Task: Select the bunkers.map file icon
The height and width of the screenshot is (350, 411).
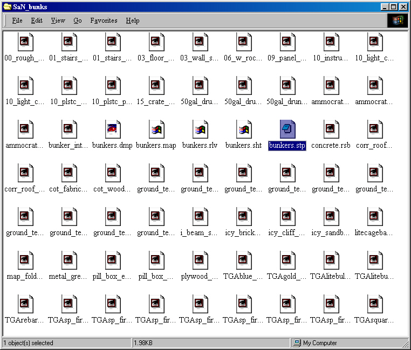Action: pyautogui.click(x=156, y=129)
